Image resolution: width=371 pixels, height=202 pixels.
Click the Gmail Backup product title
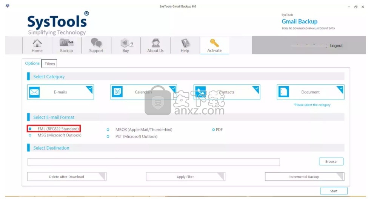pyautogui.click(x=299, y=21)
